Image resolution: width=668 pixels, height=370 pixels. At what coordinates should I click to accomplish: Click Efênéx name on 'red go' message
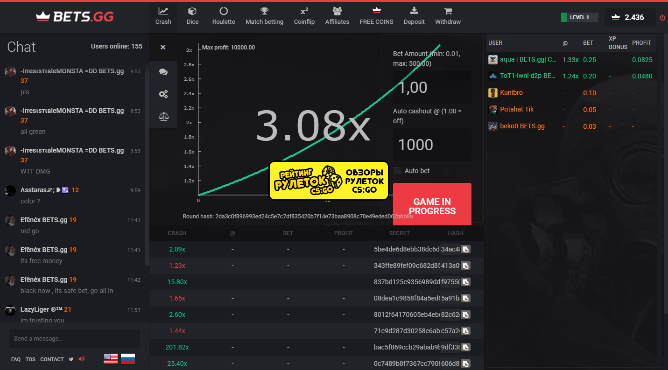pyautogui.click(x=44, y=220)
